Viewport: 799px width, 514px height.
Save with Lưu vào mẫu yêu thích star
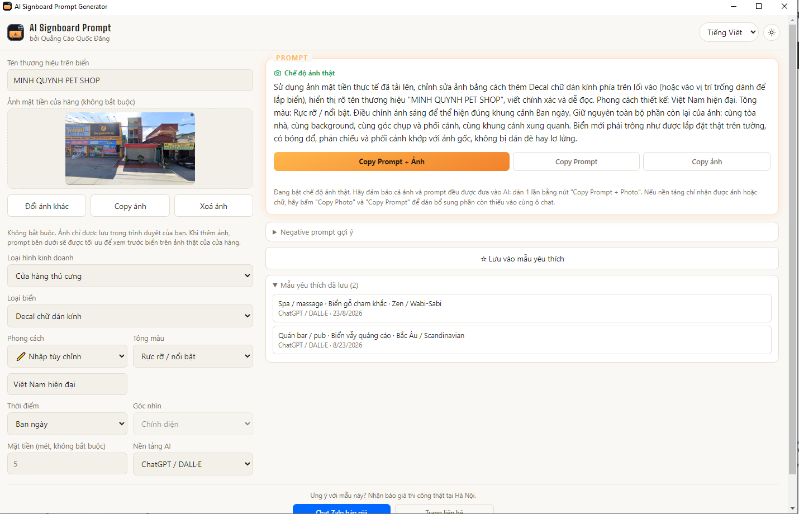(522, 259)
